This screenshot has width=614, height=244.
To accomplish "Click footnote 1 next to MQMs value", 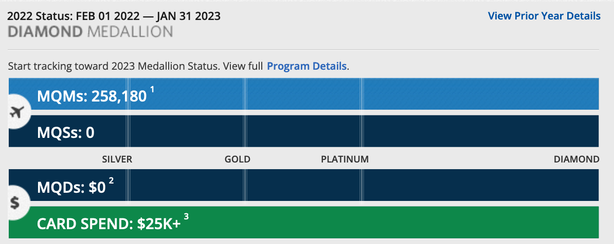I will (x=152, y=90).
